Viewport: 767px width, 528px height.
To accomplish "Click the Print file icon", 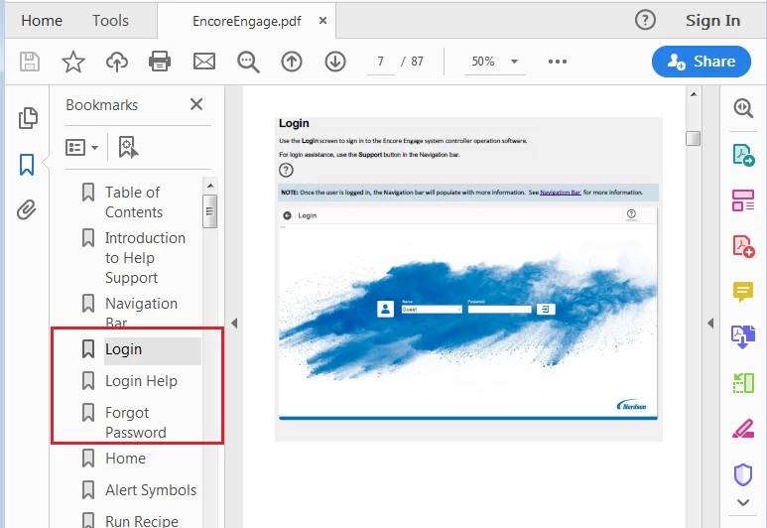I will pyautogui.click(x=160, y=62).
